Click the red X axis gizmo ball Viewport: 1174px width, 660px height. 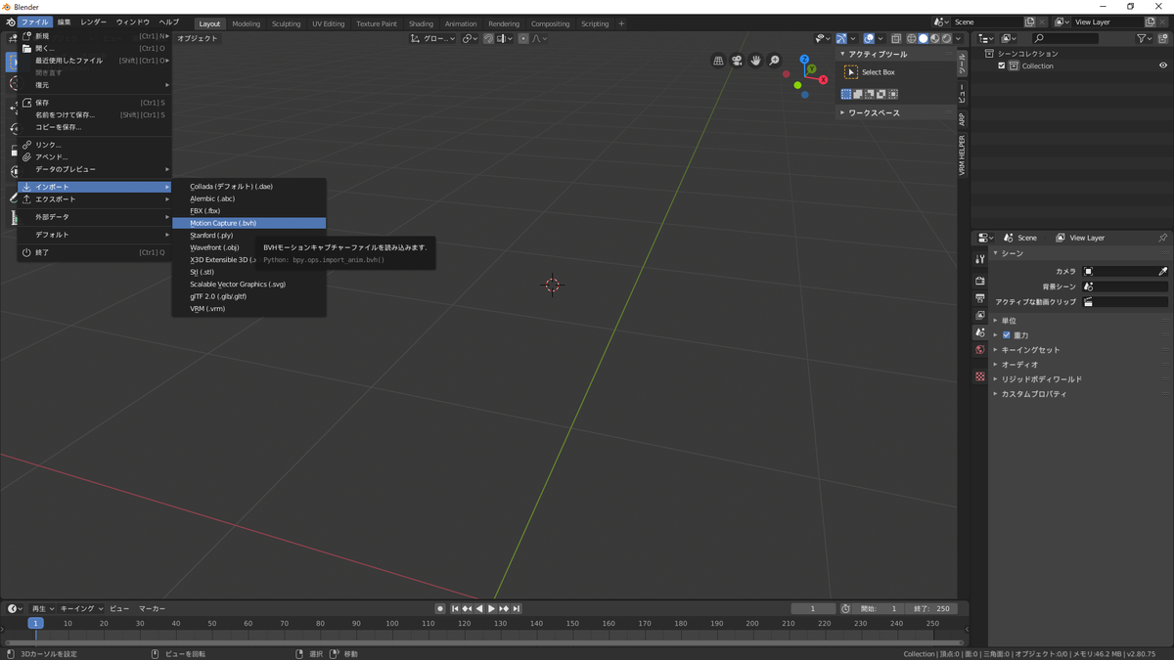823,80
